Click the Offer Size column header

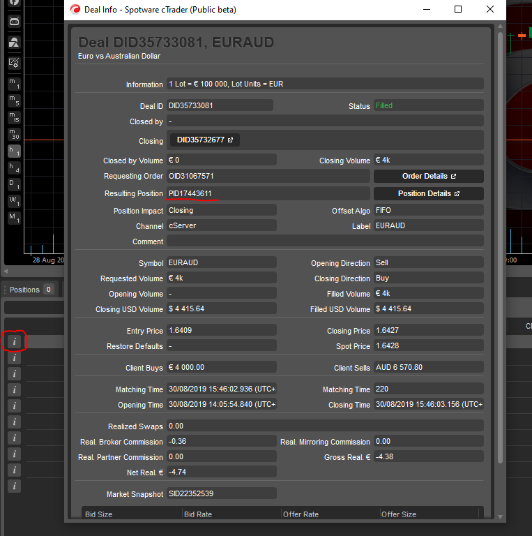click(430, 514)
